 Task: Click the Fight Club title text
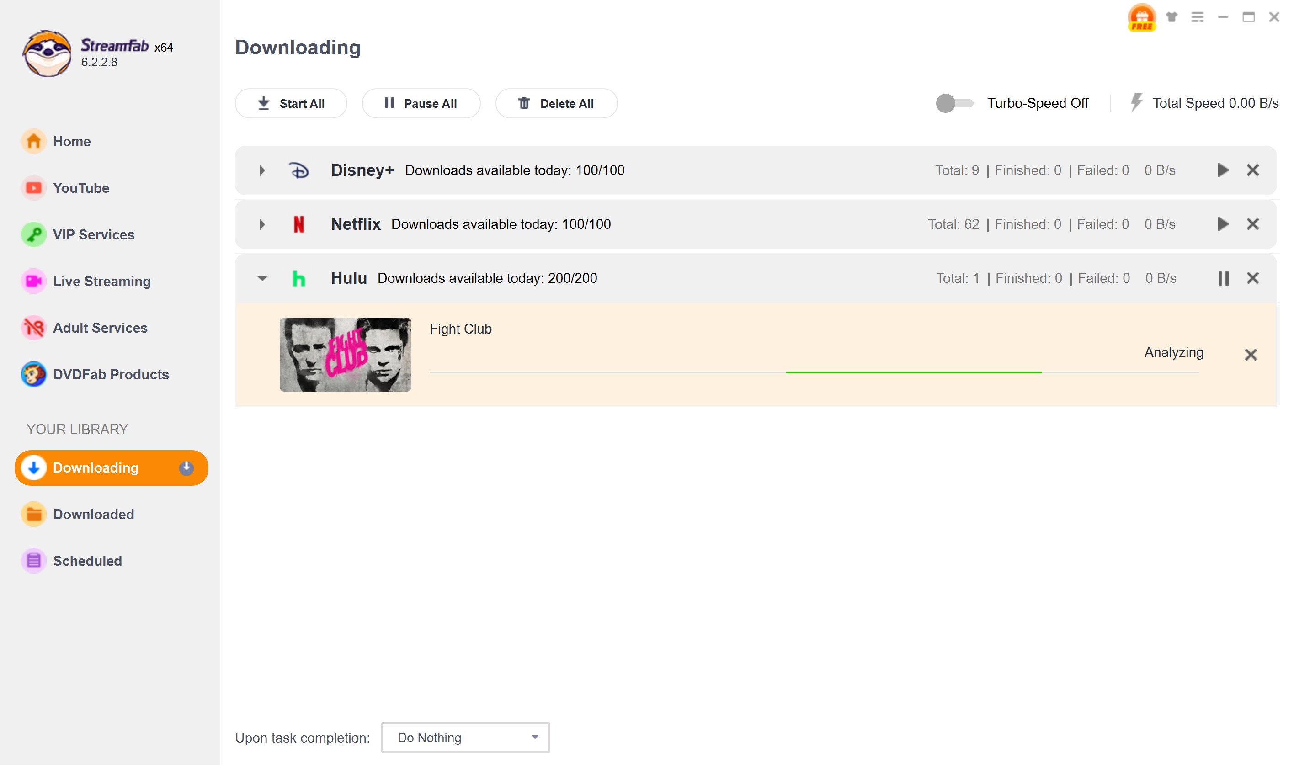460,329
